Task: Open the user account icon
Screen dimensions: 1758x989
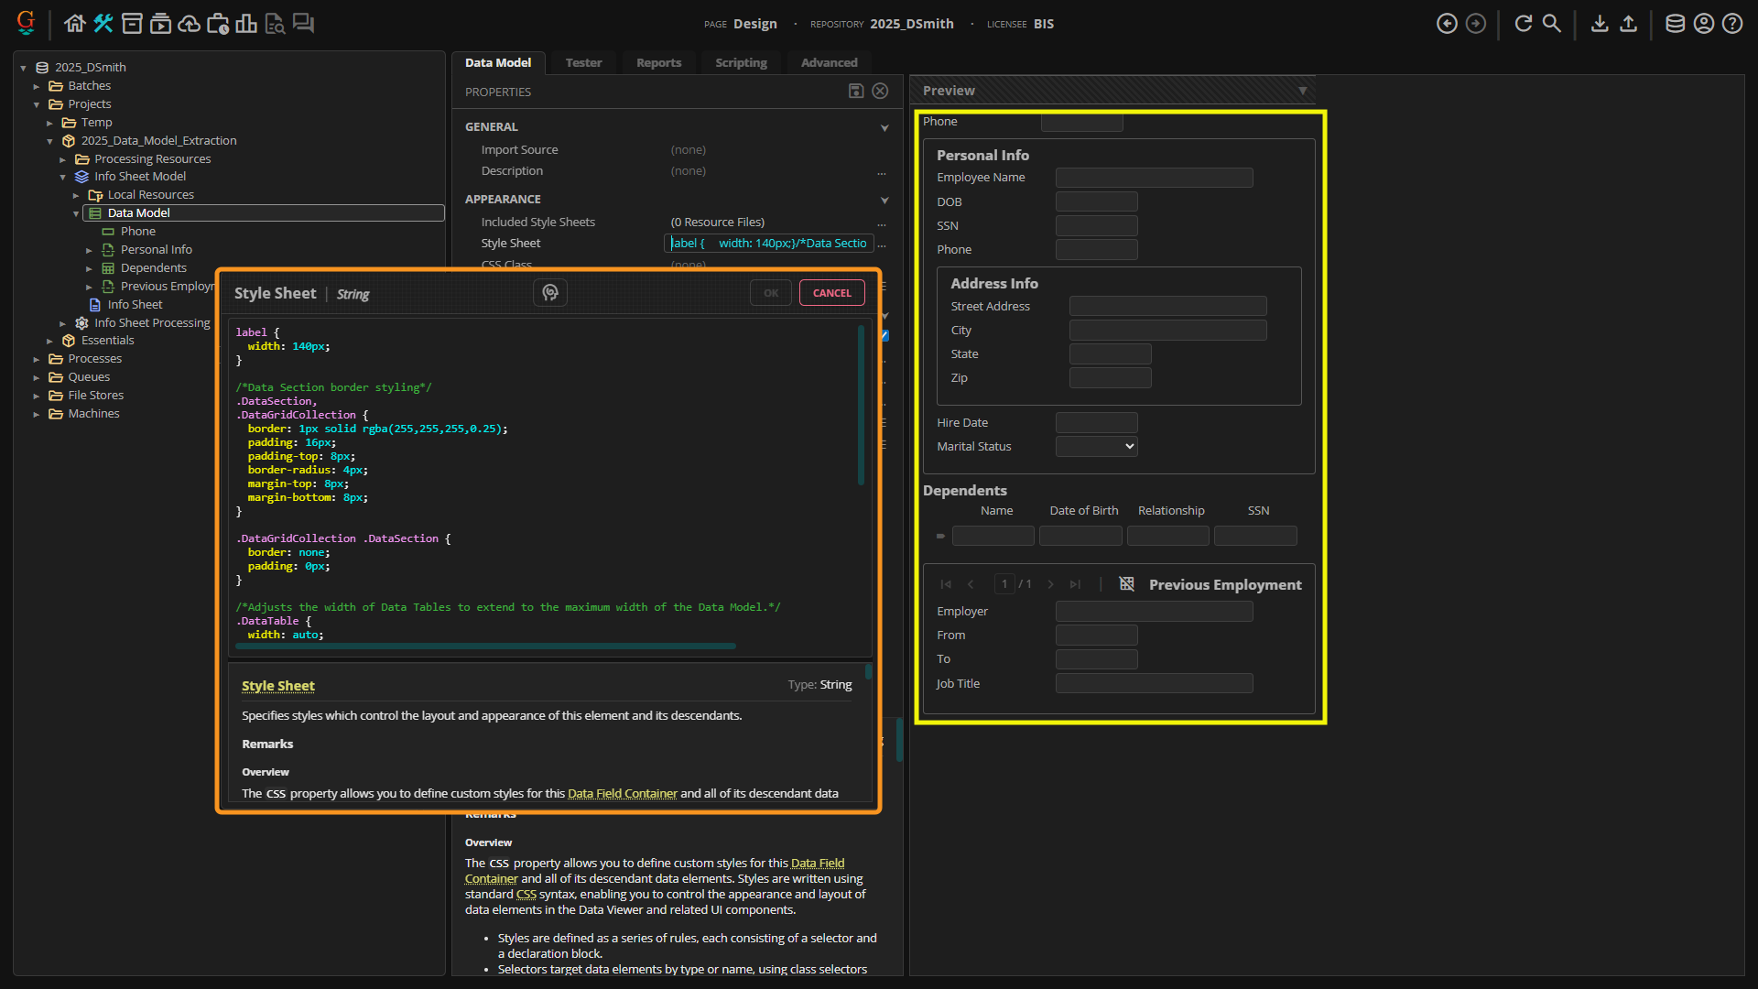Action: click(x=1703, y=24)
